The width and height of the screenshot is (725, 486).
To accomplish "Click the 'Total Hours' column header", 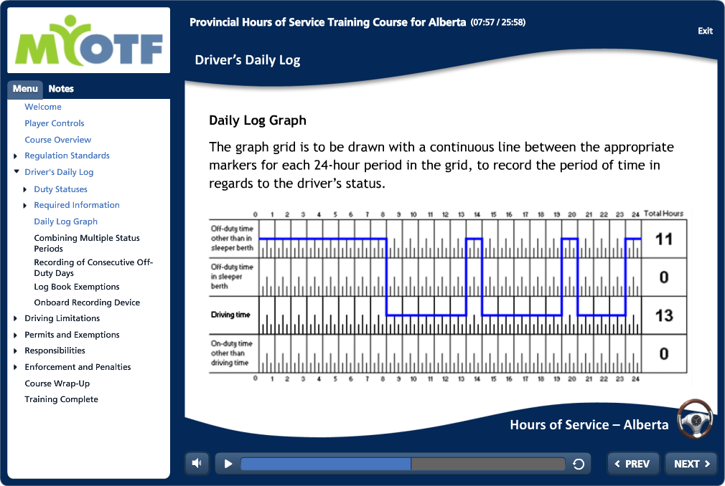I will coord(663,213).
